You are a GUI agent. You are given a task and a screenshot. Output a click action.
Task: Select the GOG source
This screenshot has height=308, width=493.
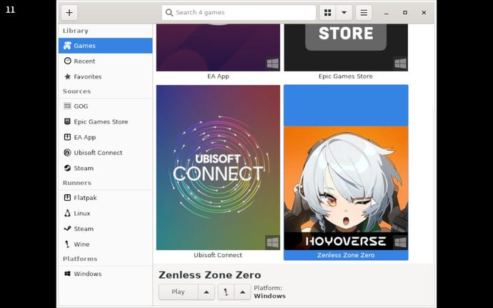[x=105, y=106]
